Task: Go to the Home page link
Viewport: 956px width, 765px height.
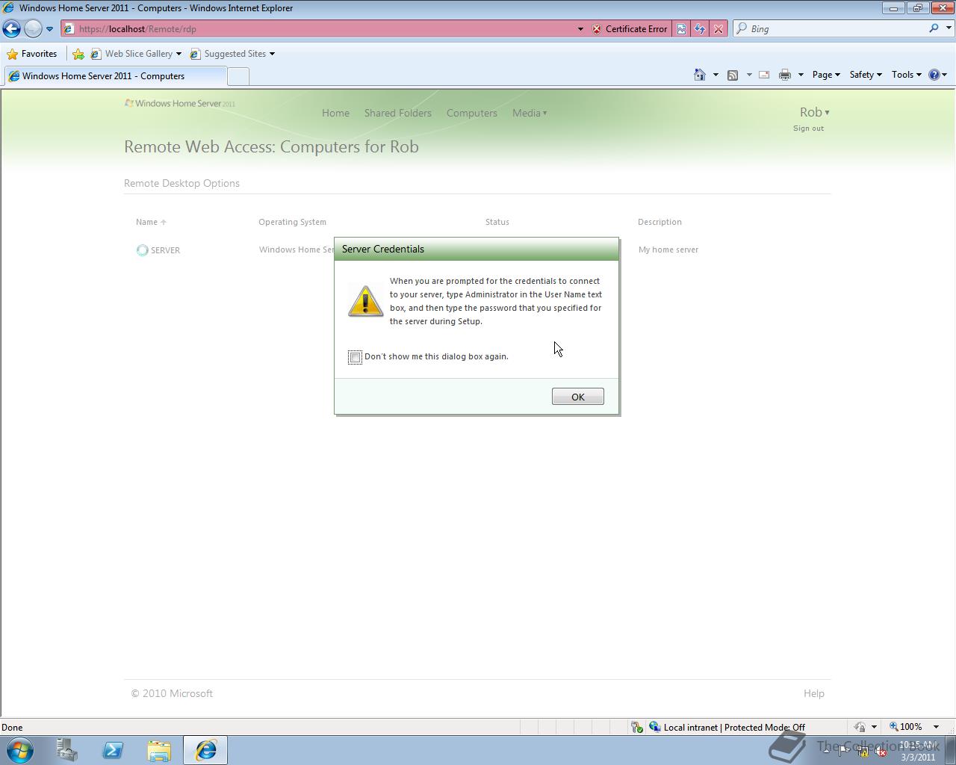Action: 335,113
